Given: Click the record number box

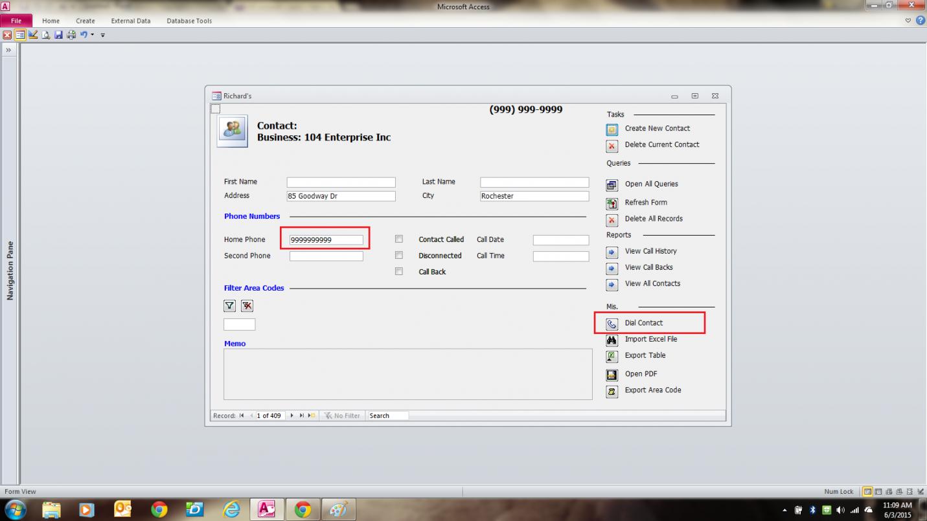Looking at the screenshot, I should 269,416.
